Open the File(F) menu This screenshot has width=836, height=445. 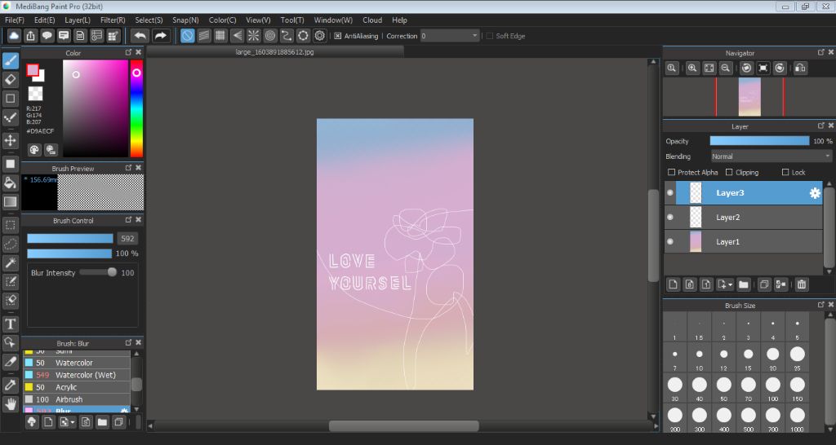click(x=15, y=20)
